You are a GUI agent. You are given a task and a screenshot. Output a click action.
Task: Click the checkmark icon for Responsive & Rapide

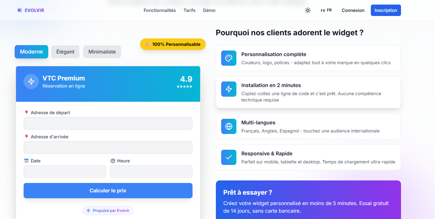point(229,157)
